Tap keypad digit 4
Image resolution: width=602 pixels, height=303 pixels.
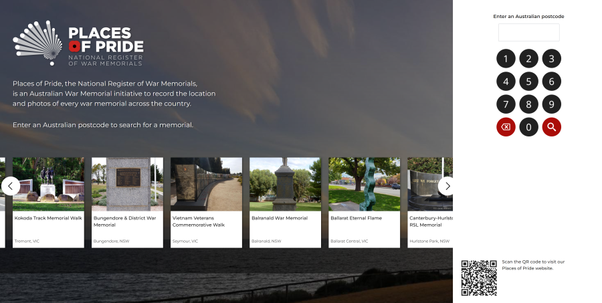click(506, 82)
